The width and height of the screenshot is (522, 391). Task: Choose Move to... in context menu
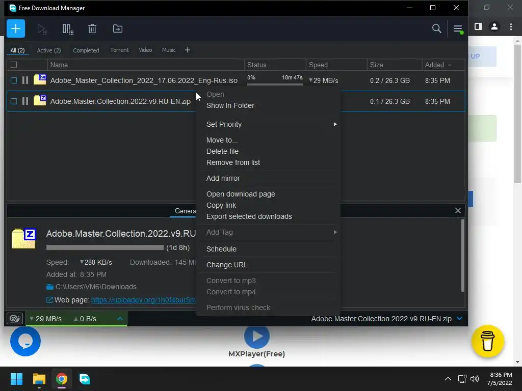click(x=222, y=140)
